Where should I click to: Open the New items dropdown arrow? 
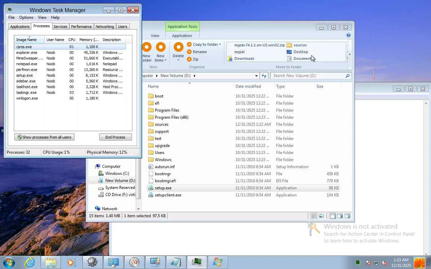(165, 61)
